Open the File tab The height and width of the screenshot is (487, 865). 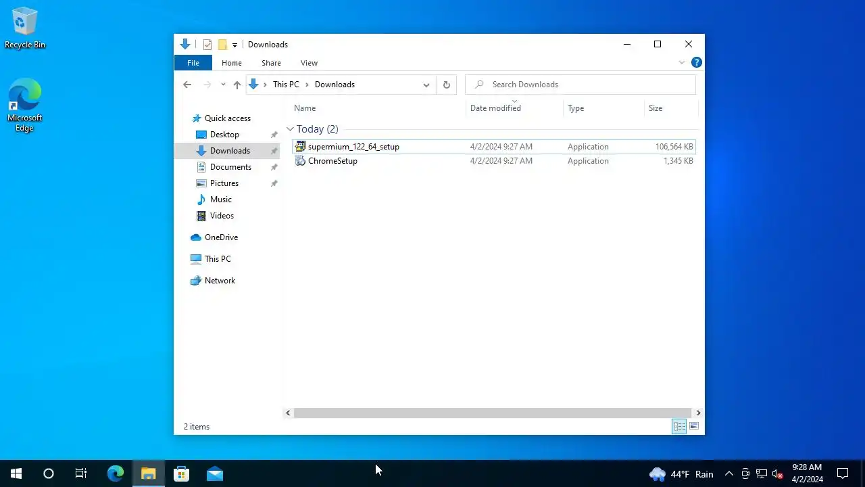point(193,63)
